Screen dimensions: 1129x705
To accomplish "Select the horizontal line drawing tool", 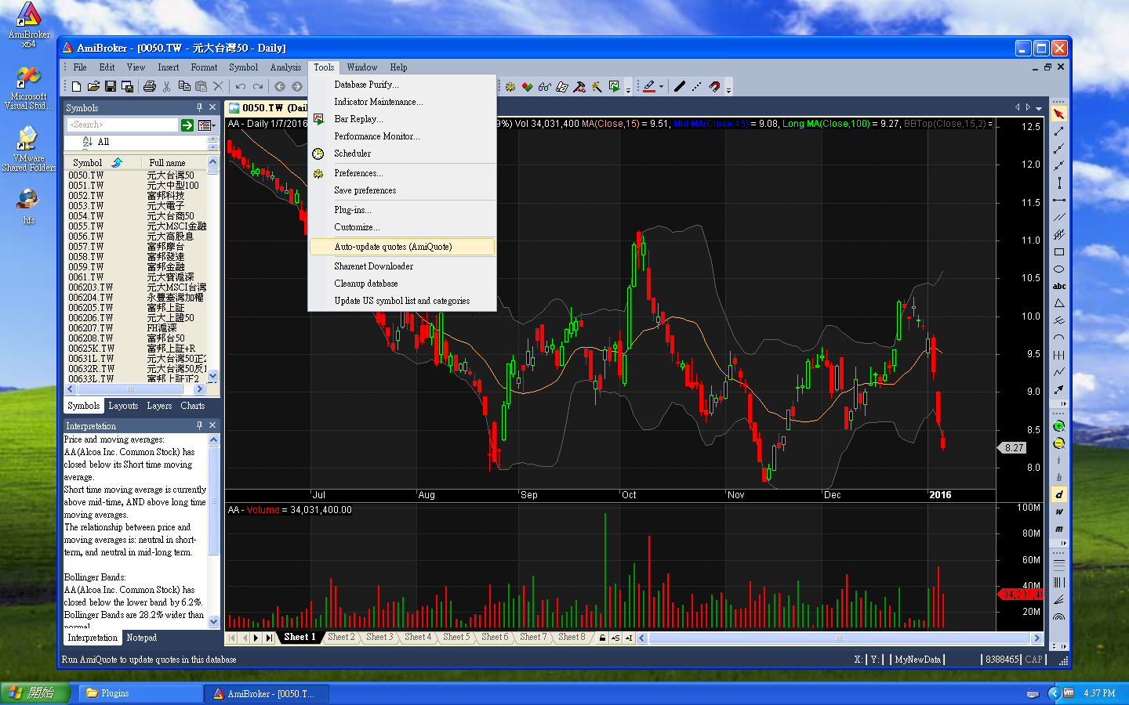I will tap(1059, 200).
